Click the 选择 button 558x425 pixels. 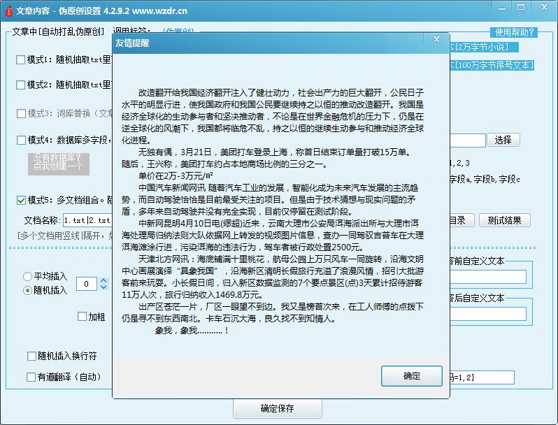503,141
